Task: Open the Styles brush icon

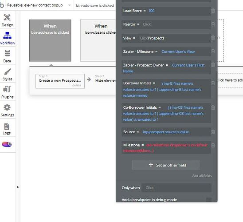Action: (7, 71)
